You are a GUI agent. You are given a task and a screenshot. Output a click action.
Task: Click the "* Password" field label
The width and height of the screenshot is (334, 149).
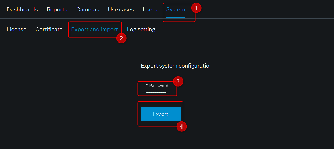(x=157, y=85)
